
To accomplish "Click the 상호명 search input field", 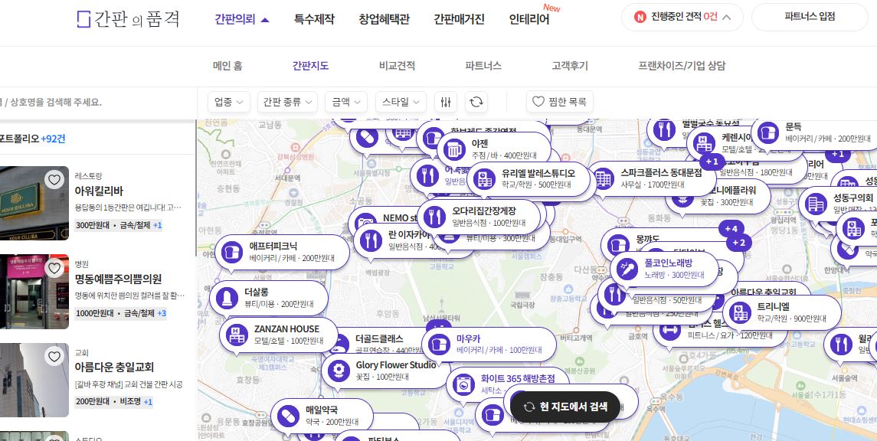I will tap(98, 103).
